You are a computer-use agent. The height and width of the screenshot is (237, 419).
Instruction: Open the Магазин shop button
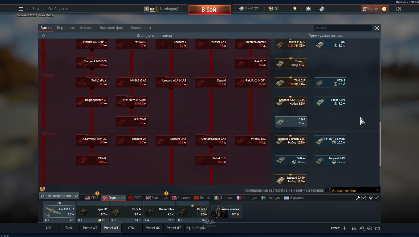pyautogui.click(x=374, y=9)
